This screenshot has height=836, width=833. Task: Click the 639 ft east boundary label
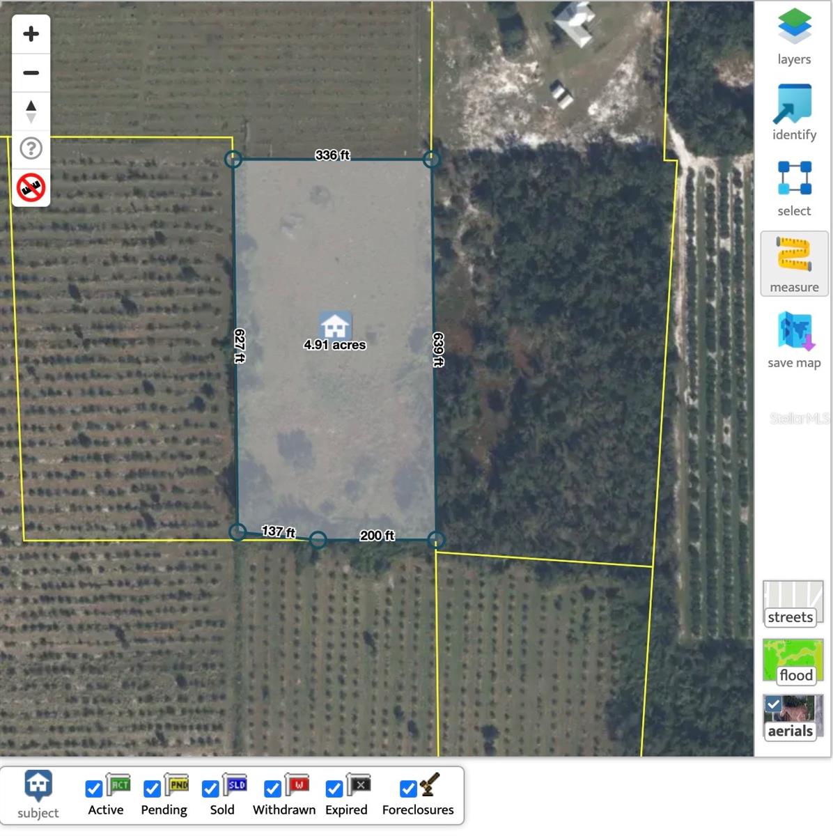(x=438, y=349)
